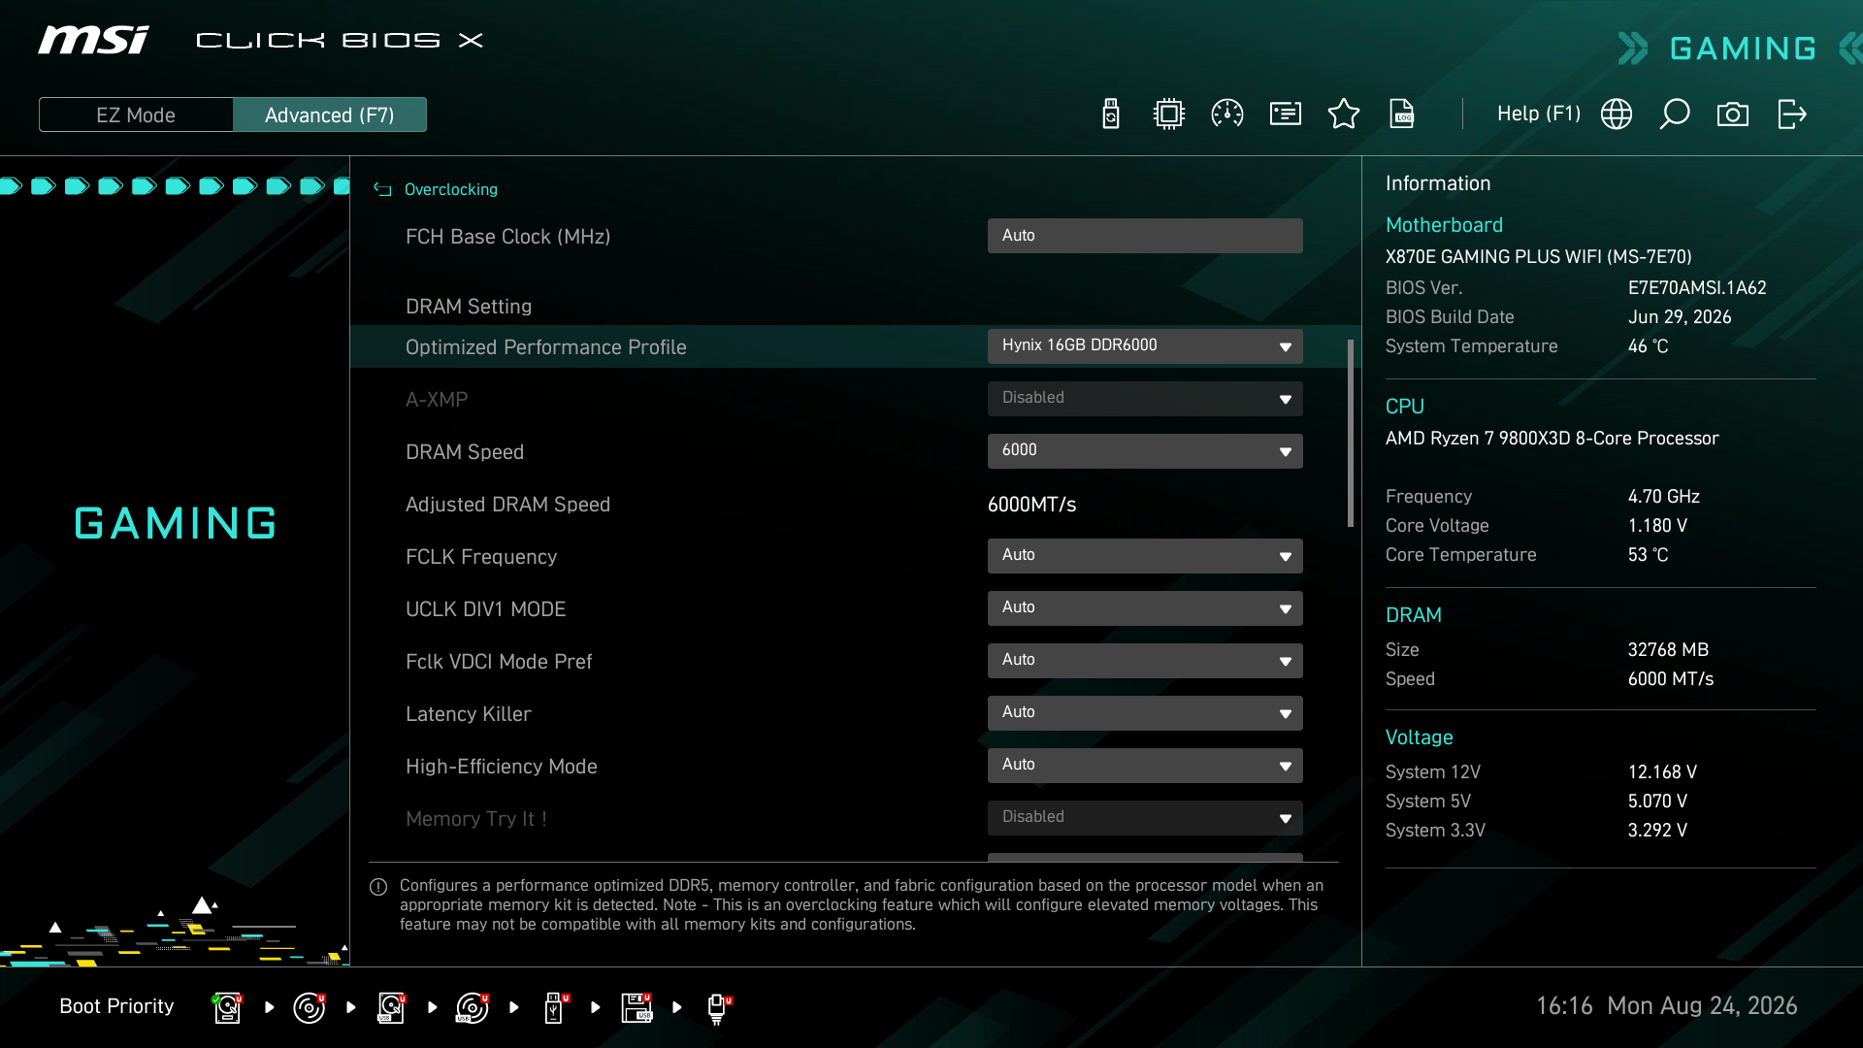The width and height of the screenshot is (1863, 1048).
Task: Open the Fclk VDCI Mode Pref dropdown
Action: (1145, 661)
